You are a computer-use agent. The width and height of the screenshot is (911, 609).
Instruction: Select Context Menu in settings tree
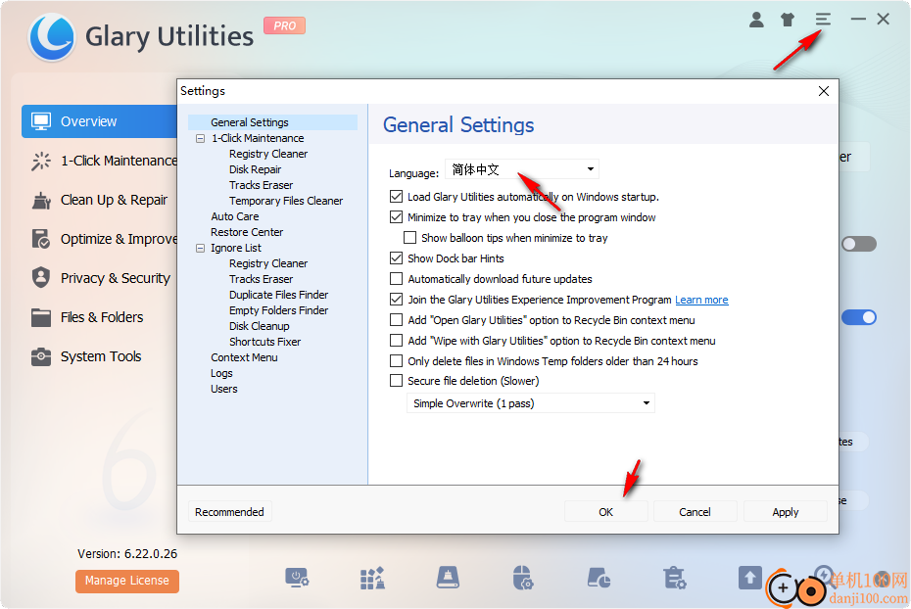tap(244, 357)
